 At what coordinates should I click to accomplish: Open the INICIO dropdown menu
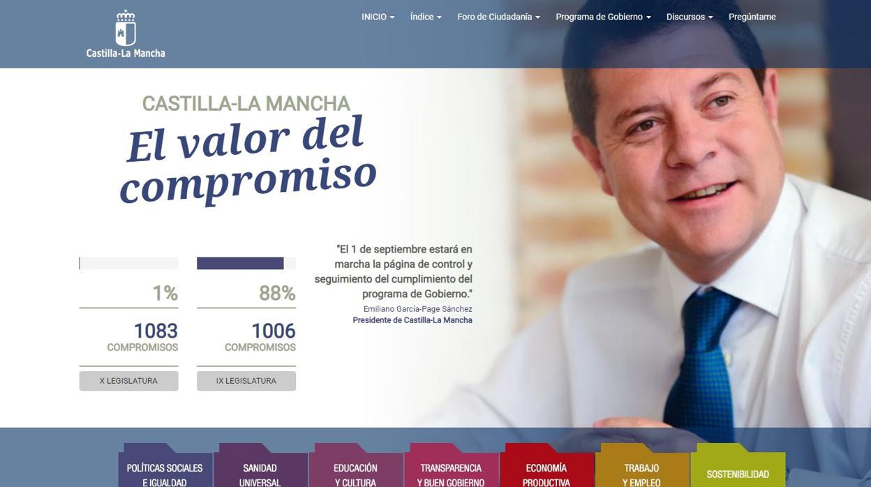point(378,17)
